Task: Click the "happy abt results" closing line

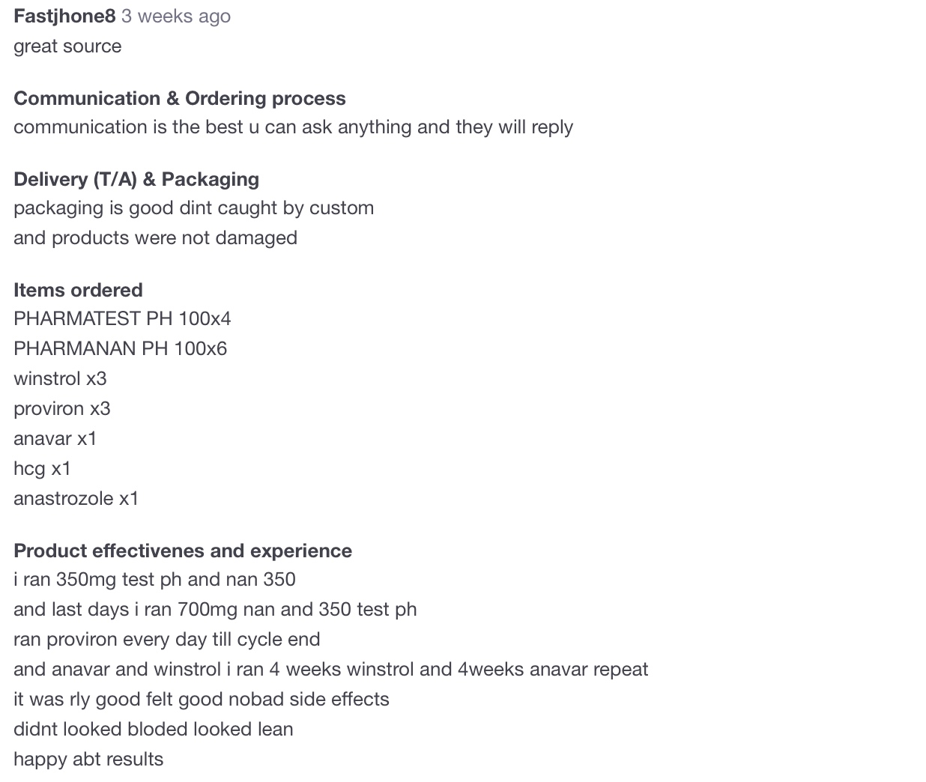Action: 88,759
